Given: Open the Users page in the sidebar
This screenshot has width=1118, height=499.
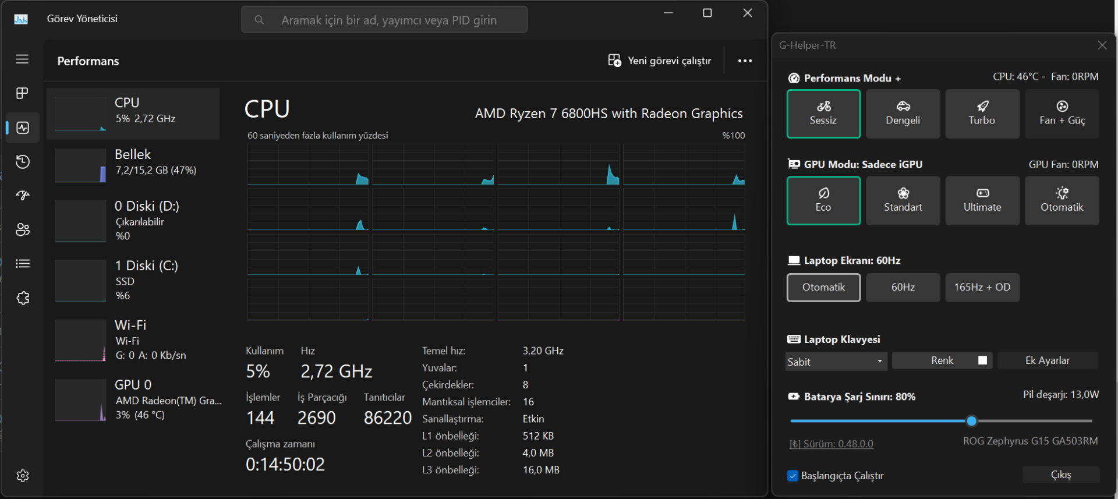Looking at the screenshot, I should click(22, 230).
